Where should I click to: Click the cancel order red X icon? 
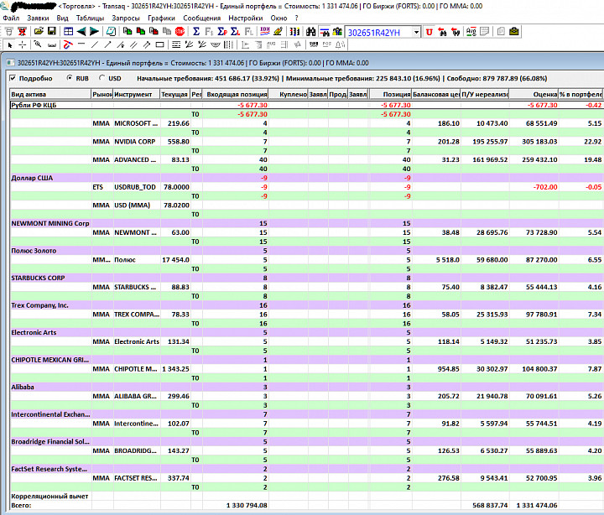pyautogui.click(x=23, y=32)
